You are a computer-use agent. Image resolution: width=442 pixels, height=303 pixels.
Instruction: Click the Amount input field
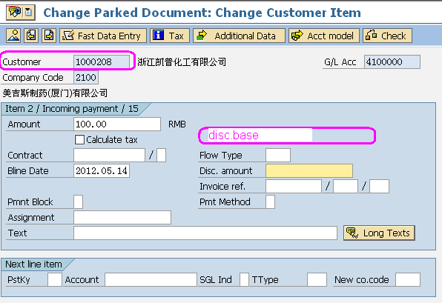click(x=117, y=124)
